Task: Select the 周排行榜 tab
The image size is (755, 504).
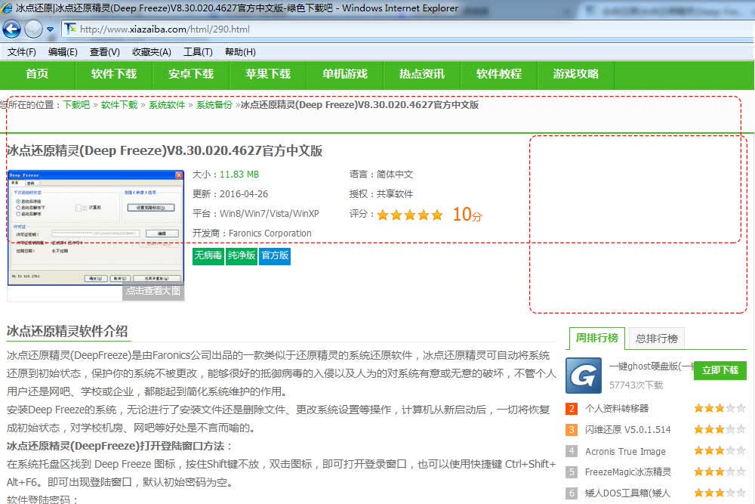Action: point(596,339)
